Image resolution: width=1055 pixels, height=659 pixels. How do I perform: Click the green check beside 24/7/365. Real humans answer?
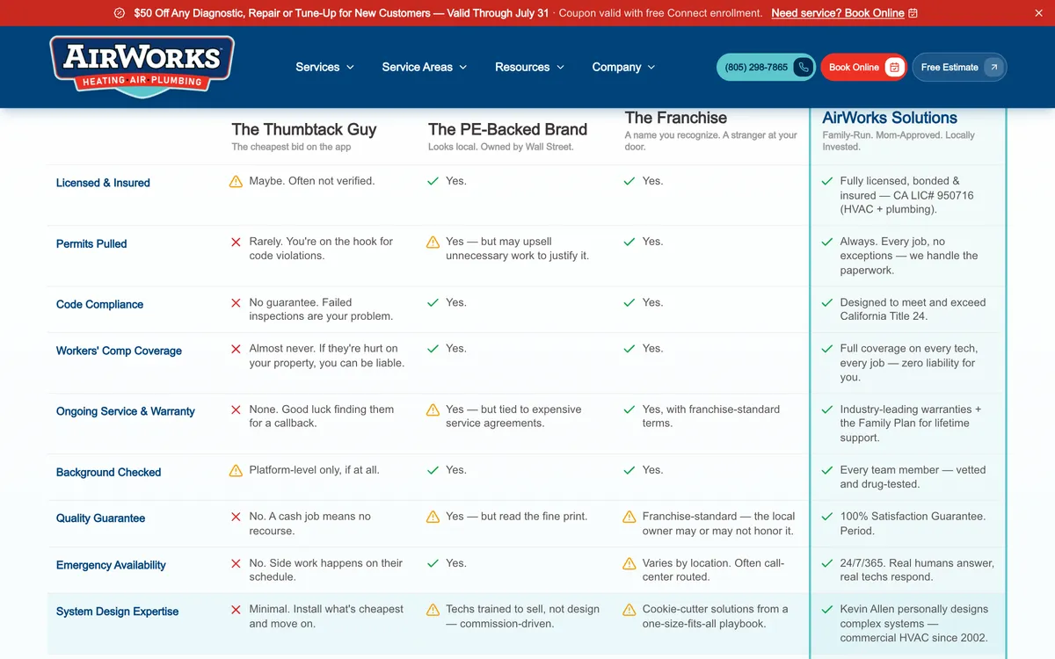pos(826,563)
